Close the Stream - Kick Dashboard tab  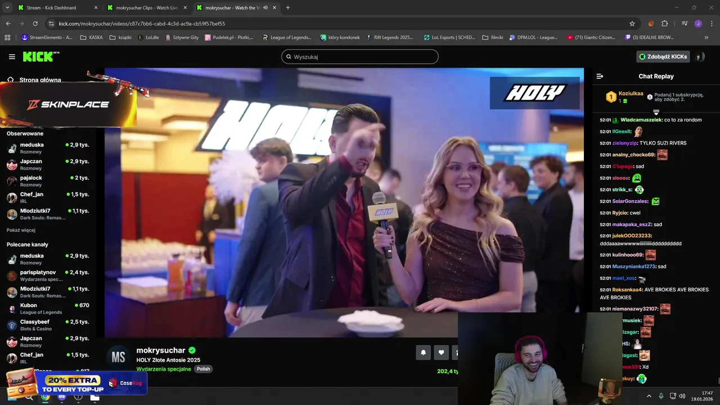96,8
